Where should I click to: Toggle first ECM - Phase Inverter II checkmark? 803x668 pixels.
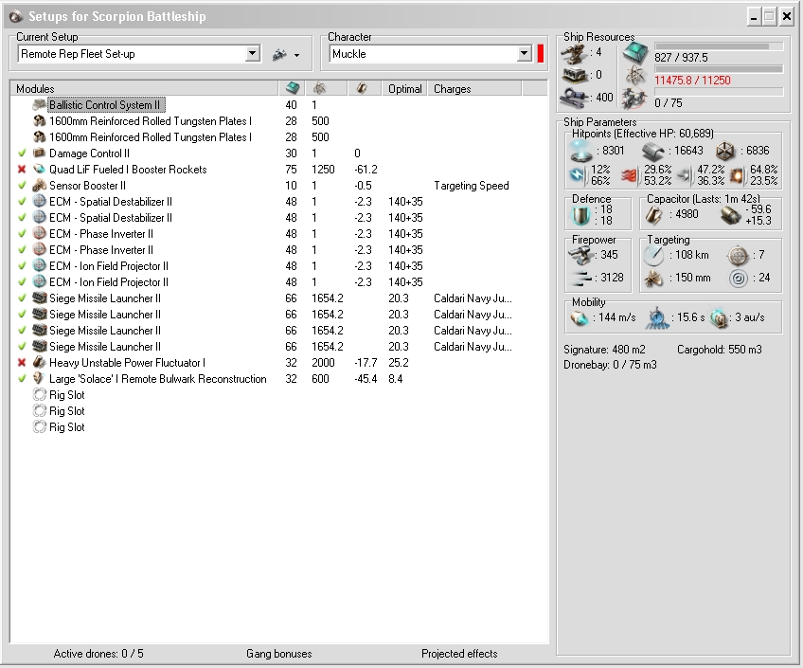tap(22, 234)
